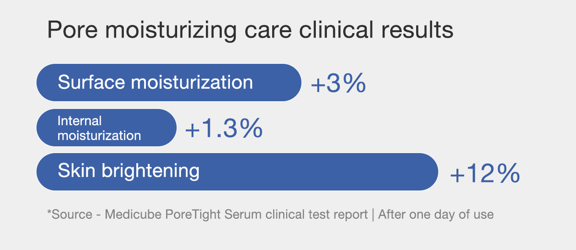Click the pipe separator in the footnote
This screenshot has width=576, height=250.
point(373,214)
